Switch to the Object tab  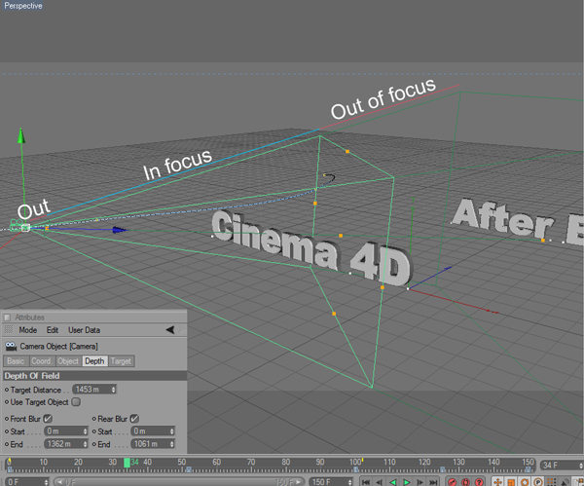68,361
